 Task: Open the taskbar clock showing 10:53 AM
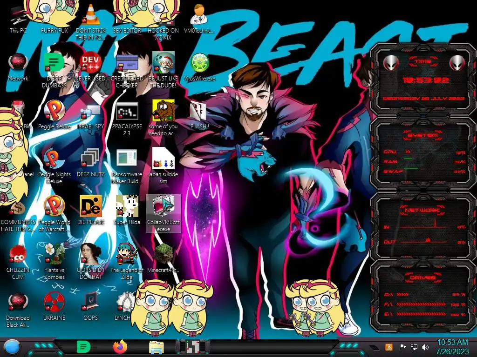(452, 347)
